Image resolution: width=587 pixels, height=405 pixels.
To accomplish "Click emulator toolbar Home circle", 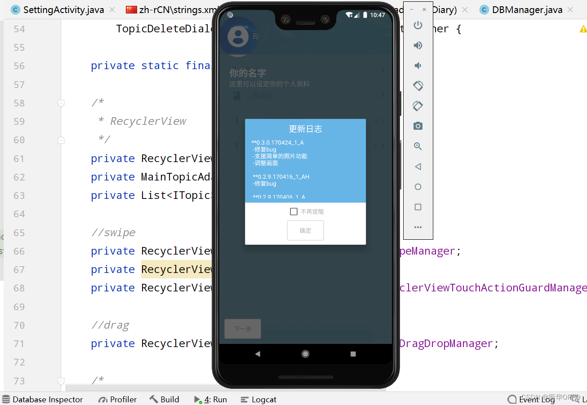I will point(418,187).
